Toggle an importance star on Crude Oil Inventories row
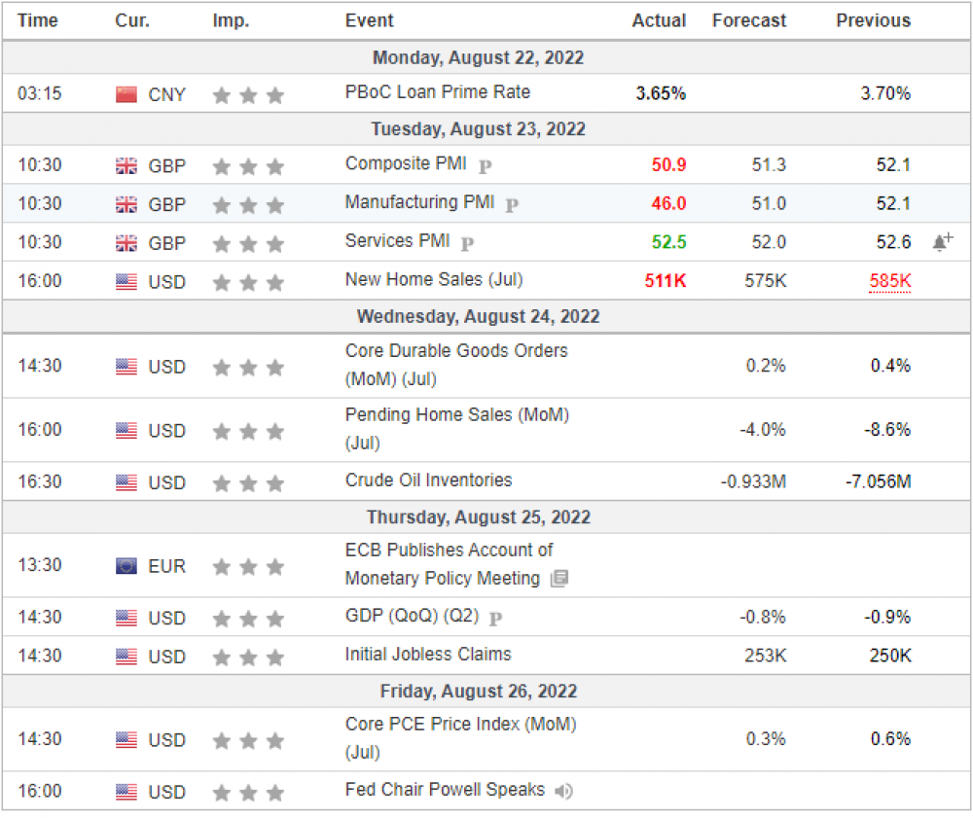973x818 pixels. pos(248,481)
